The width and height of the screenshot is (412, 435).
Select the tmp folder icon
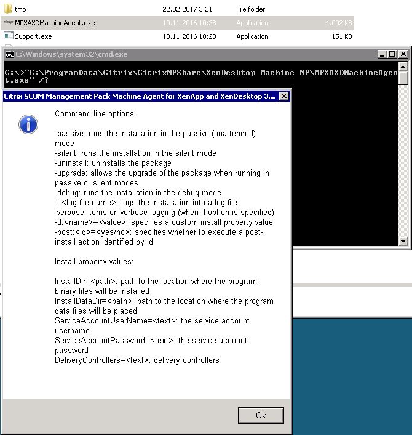pos(8,9)
